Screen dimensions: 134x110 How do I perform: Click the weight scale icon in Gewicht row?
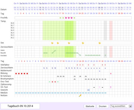click(88, 90)
